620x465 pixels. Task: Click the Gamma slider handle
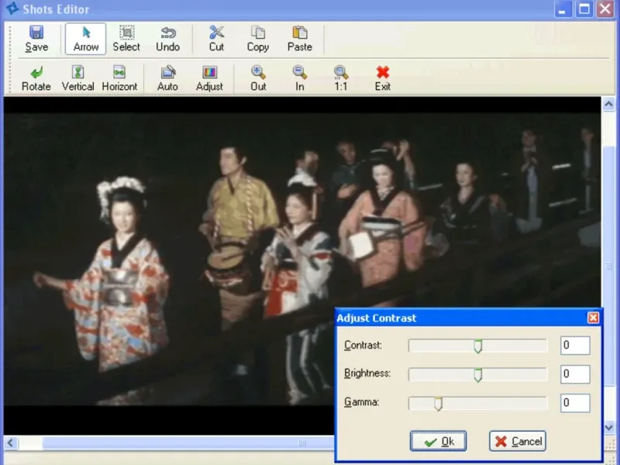click(438, 403)
